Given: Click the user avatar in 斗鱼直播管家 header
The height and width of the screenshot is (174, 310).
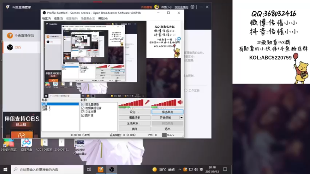Looking at the screenshot, I should (x=157, y=7).
